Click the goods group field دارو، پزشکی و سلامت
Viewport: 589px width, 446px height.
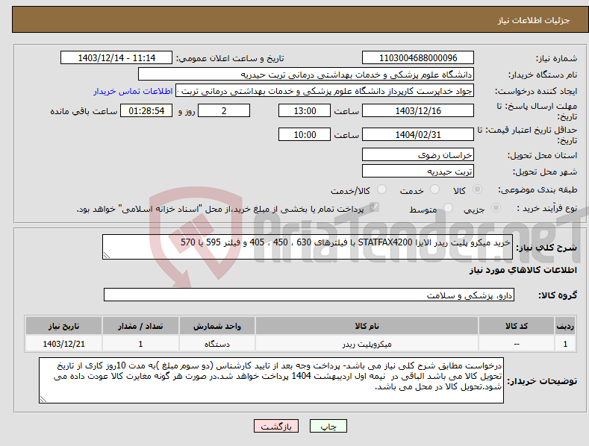tap(309, 295)
